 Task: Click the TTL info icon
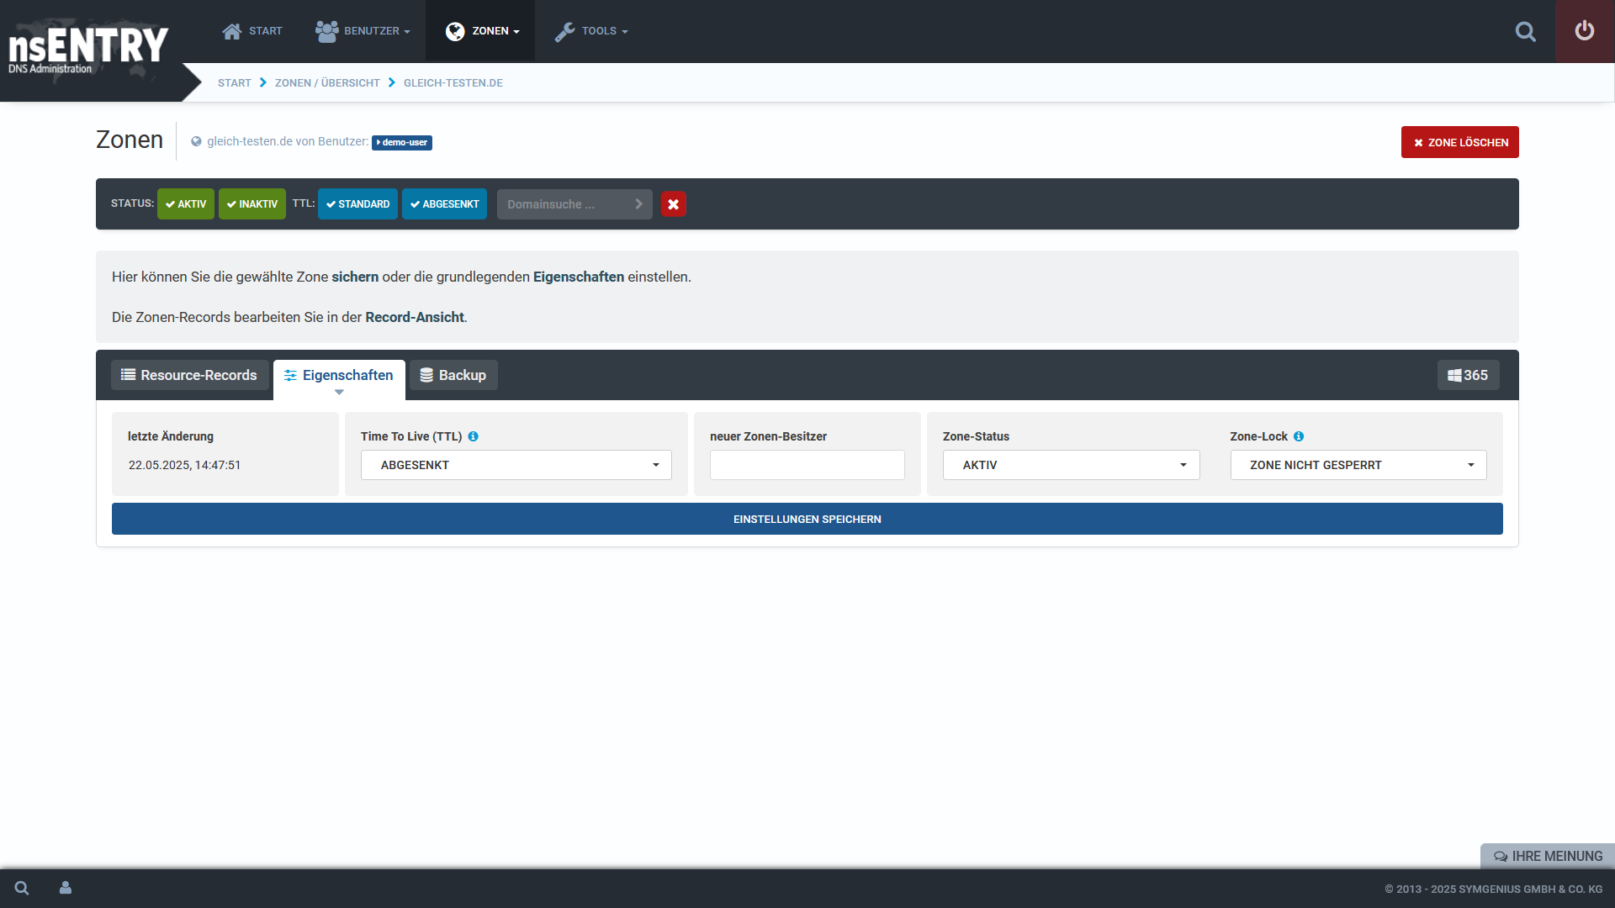(473, 436)
